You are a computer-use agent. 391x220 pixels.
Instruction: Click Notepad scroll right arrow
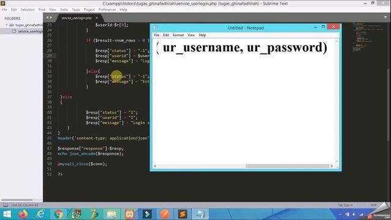[331, 166]
